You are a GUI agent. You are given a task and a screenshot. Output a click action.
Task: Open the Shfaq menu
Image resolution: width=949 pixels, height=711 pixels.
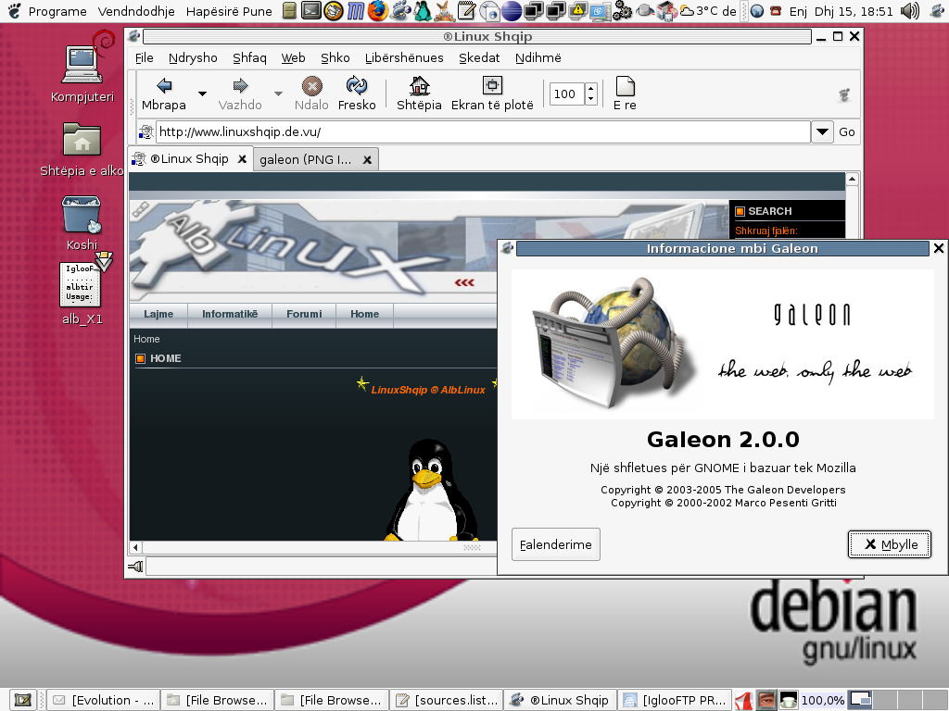[249, 58]
